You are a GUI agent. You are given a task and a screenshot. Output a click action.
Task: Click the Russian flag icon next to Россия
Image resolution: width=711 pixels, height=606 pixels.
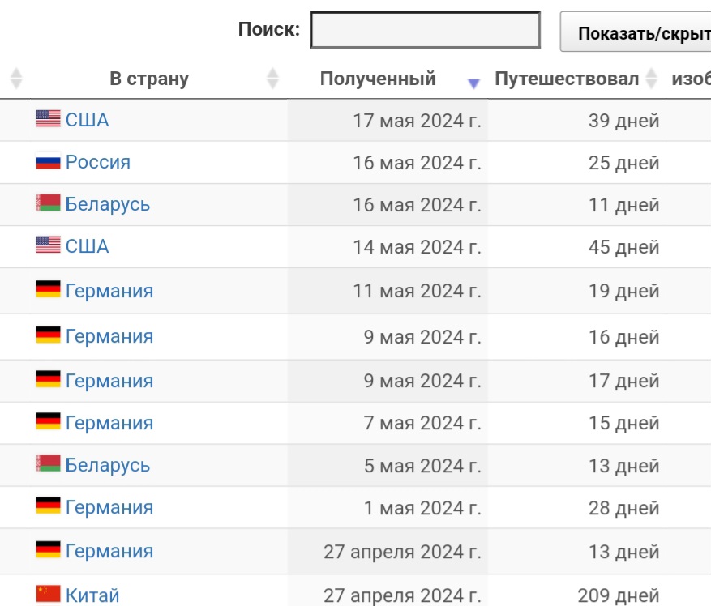pyautogui.click(x=48, y=161)
